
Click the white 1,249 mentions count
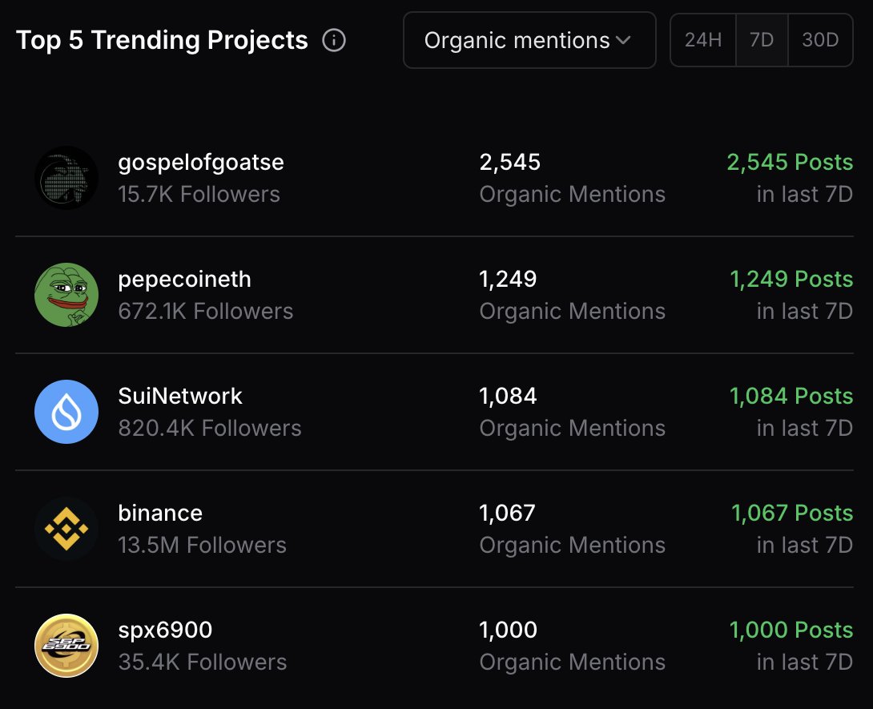tap(508, 280)
